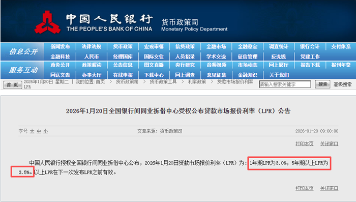Open the 人民币 section
This screenshot has height=202, width=356.
[91, 56]
